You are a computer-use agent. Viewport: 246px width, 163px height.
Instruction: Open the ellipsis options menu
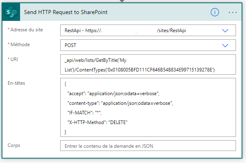pyautogui.click(x=233, y=12)
